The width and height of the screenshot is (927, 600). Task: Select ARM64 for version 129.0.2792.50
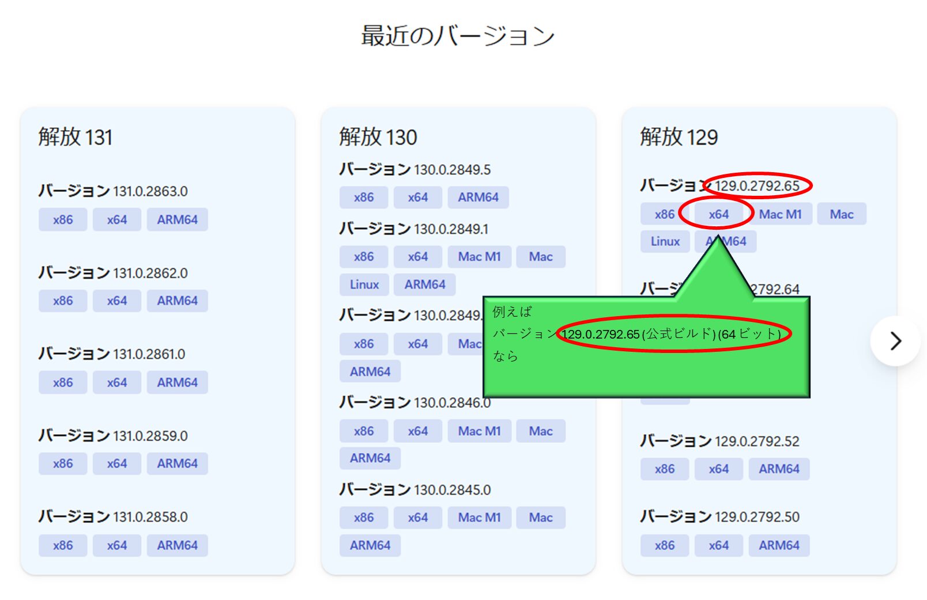779,545
